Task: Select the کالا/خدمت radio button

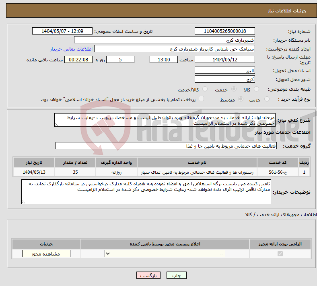Action: 205,89
